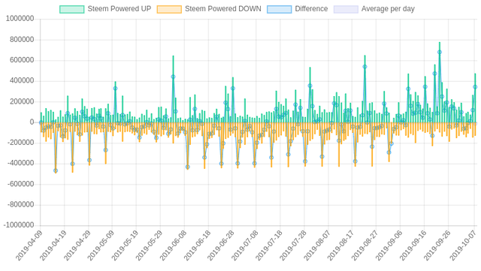Click the x-axis date 2019-04-29
The height and width of the screenshot is (271, 481).
pyautogui.click(x=77, y=245)
